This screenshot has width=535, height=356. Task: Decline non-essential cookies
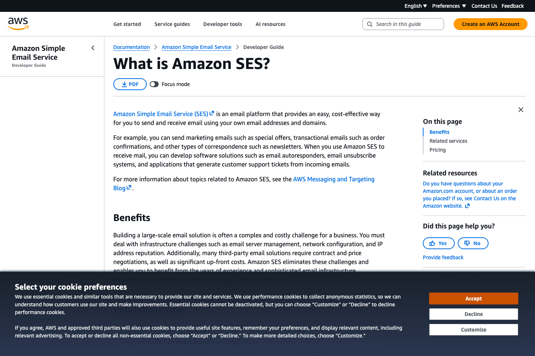coord(473,314)
